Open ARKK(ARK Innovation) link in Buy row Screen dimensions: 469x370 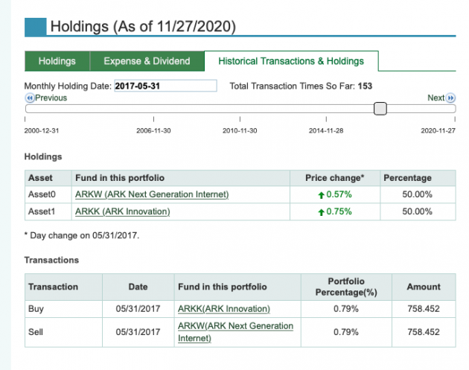224,309
